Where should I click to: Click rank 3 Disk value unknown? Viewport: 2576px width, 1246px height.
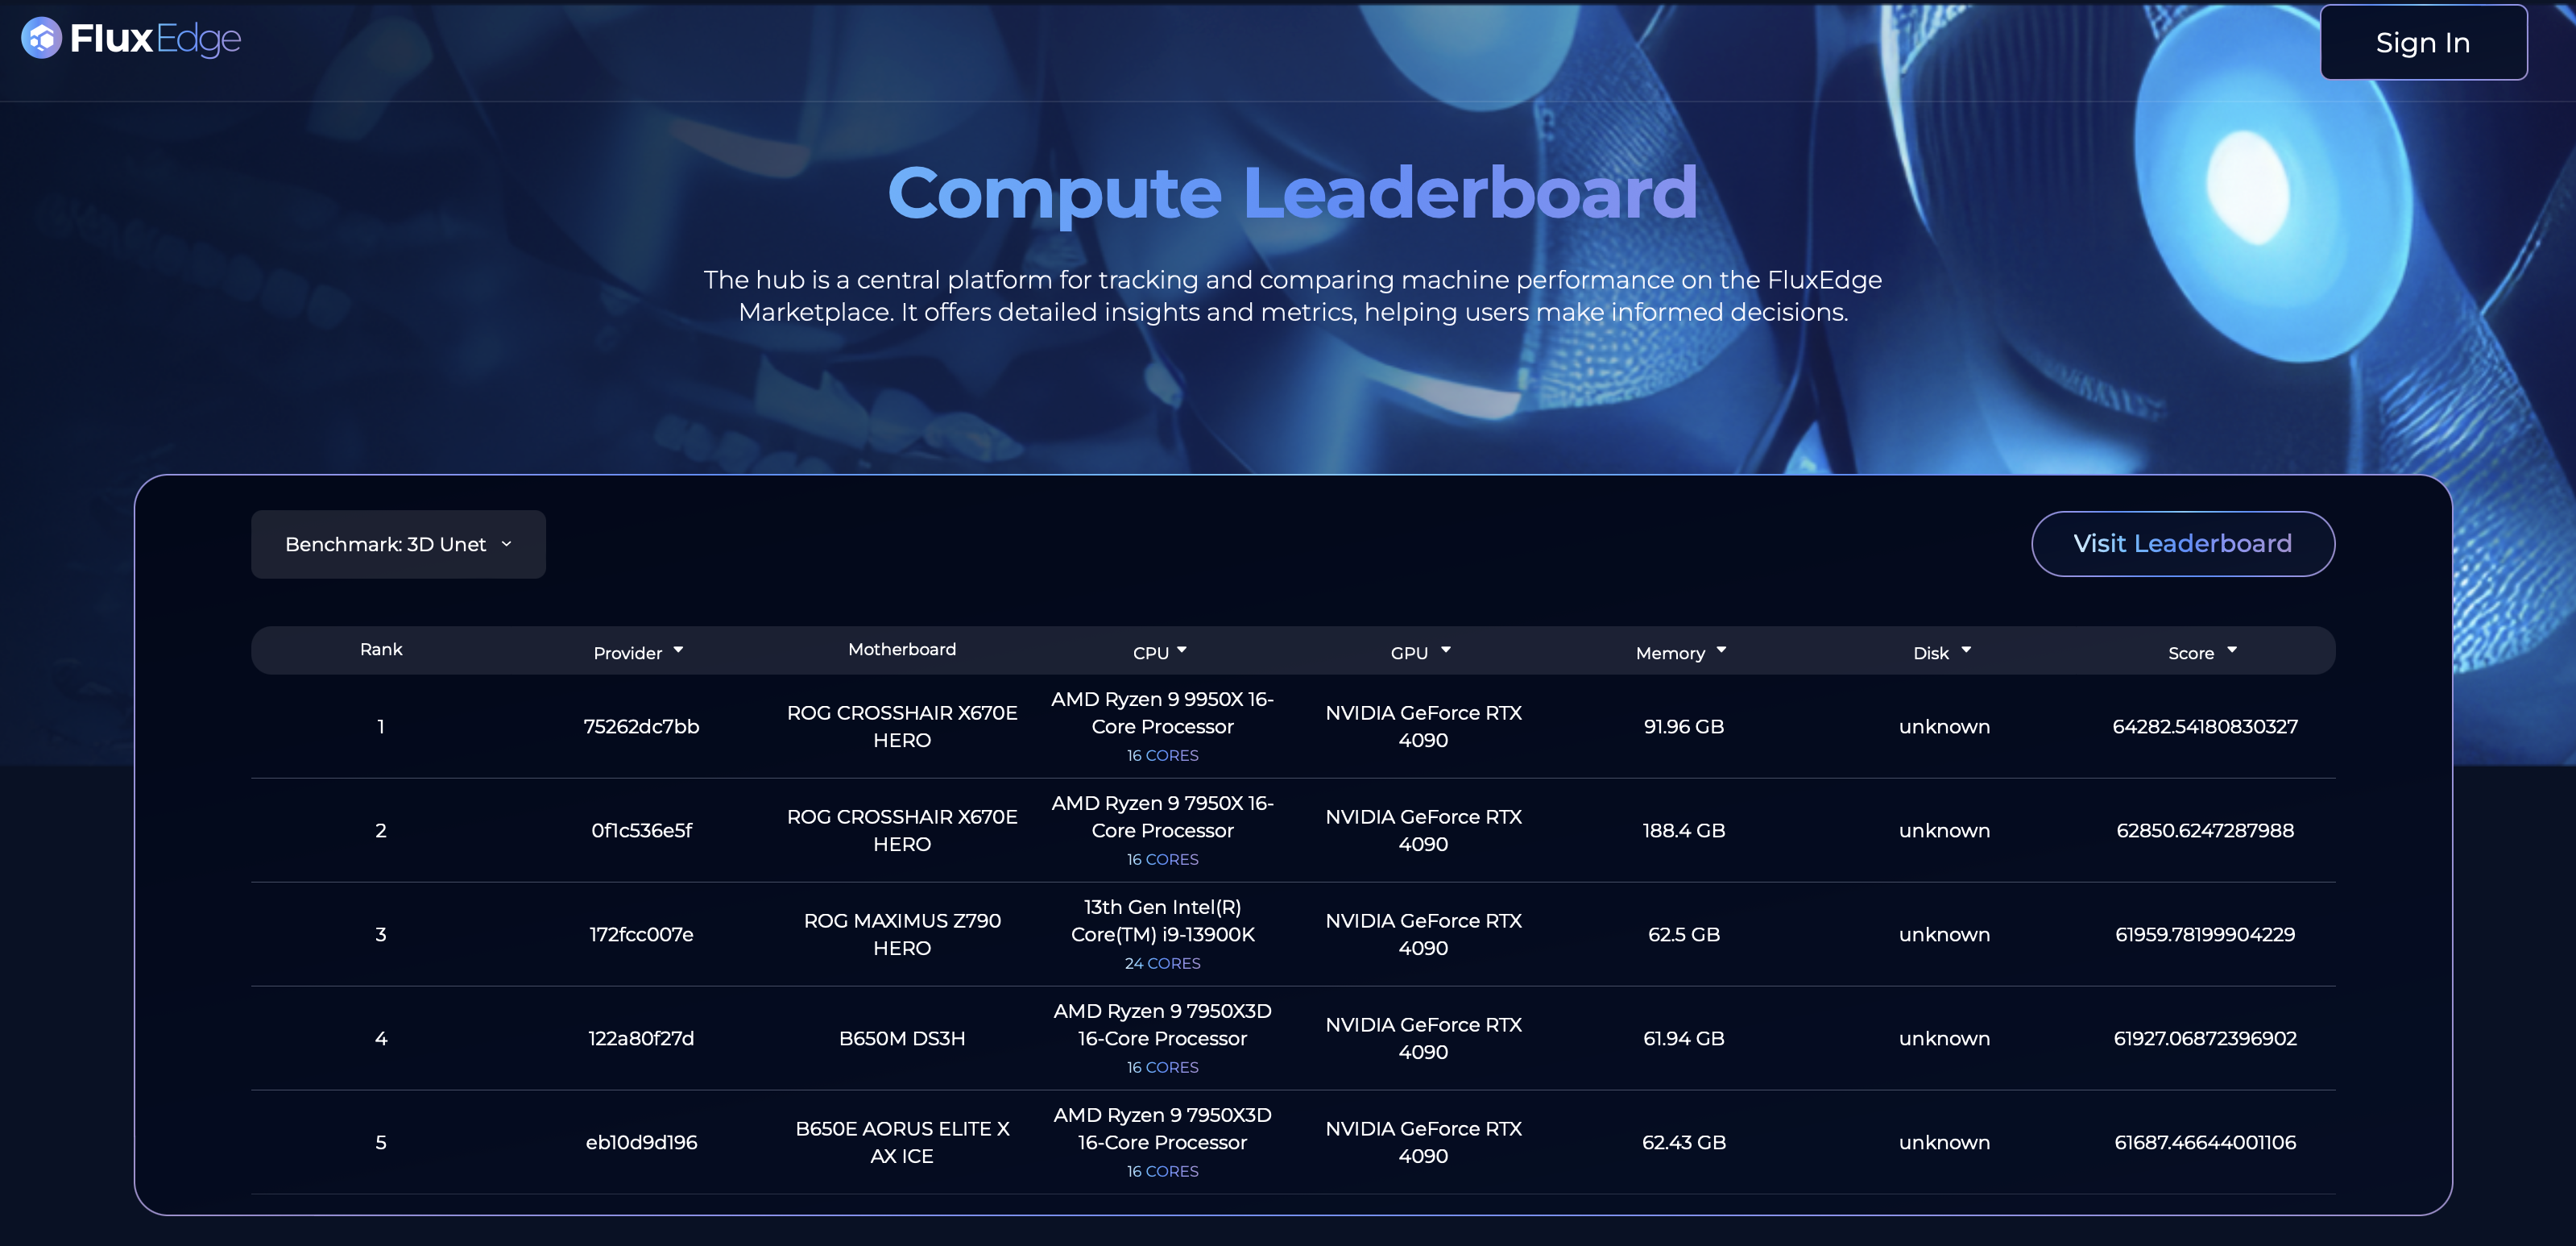tap(1944, 935)
